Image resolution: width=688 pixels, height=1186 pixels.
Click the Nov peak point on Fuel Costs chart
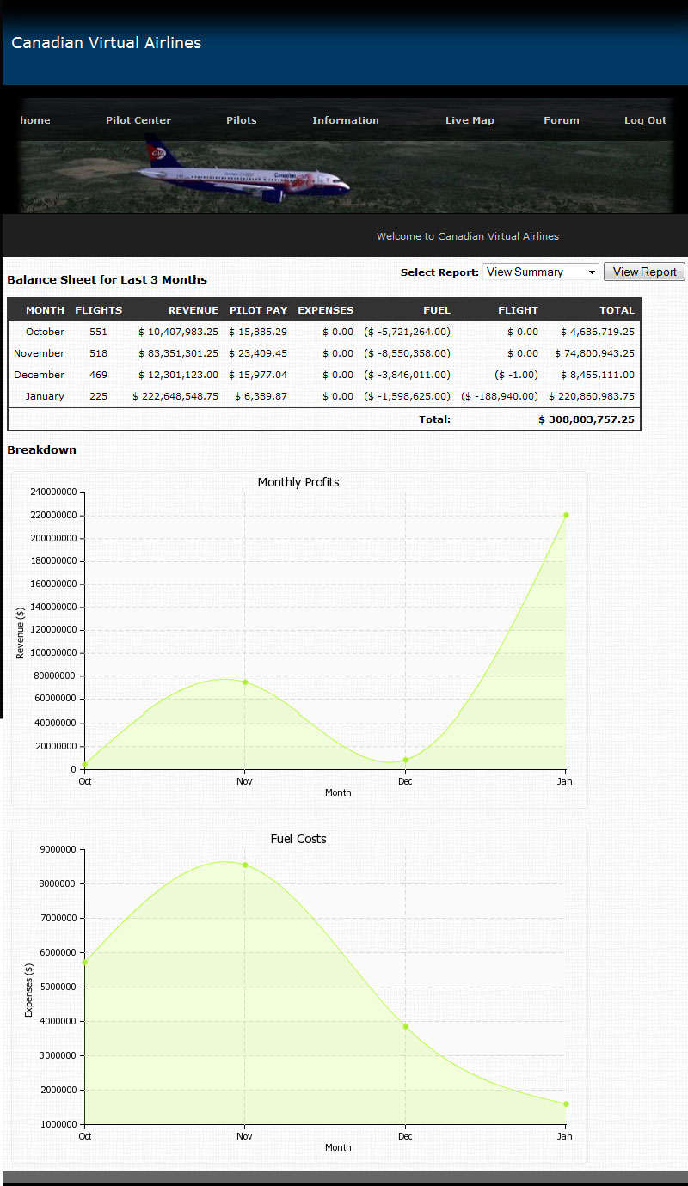pyautogui.click(x=245, y=865)
